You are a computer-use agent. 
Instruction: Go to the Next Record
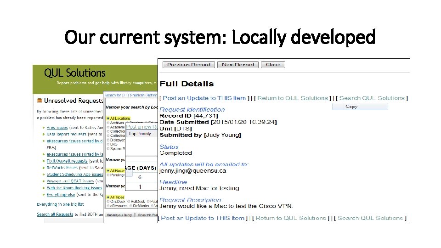point(238,65)
